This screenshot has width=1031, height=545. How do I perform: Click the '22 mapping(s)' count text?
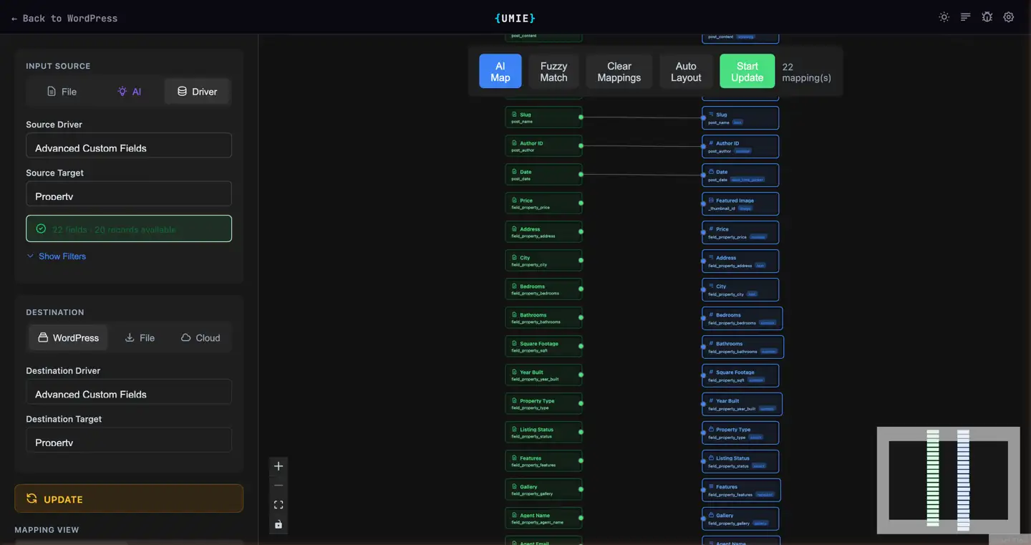pyautogui.click(x=806, y=72)
